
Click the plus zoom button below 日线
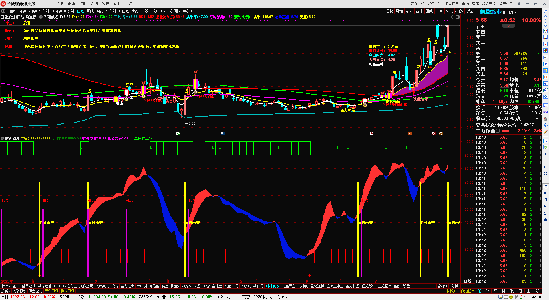click(464, 286)
